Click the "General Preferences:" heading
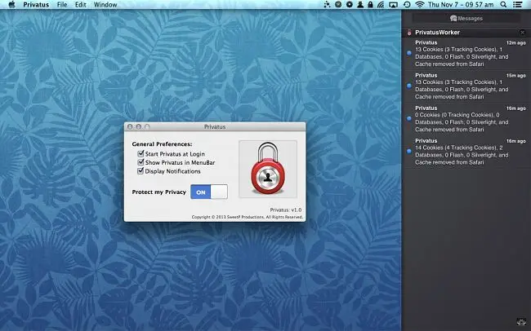531x331 pixels. (162, 144)
